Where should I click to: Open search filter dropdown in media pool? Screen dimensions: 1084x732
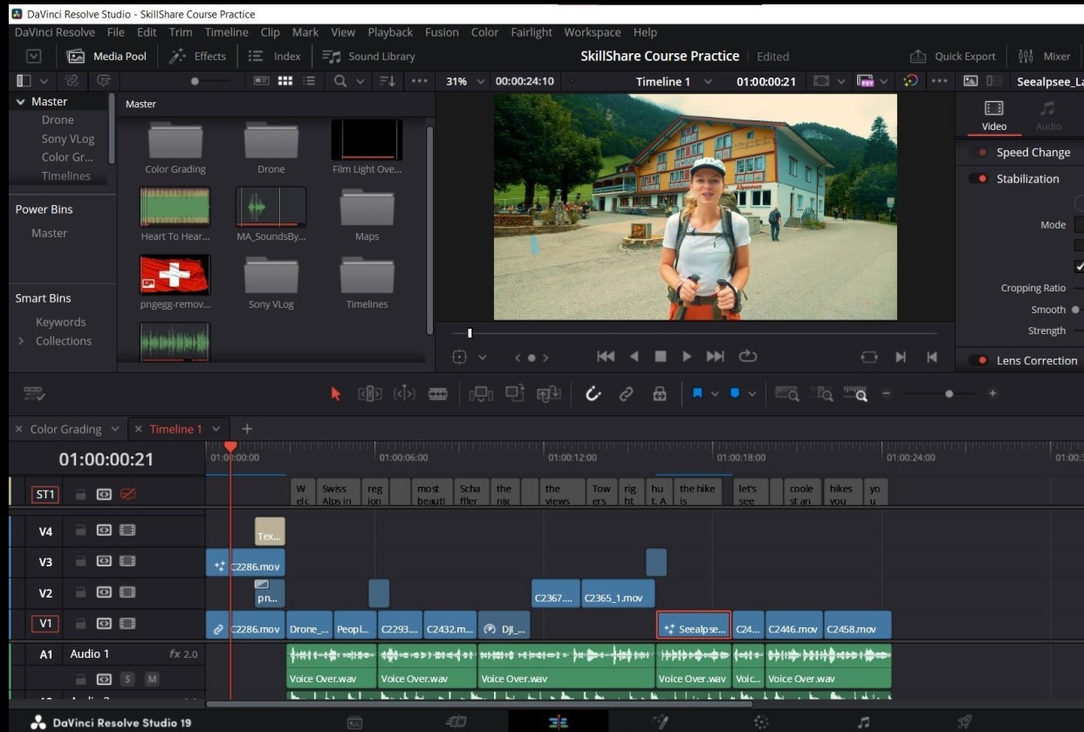tap(360, 81)
